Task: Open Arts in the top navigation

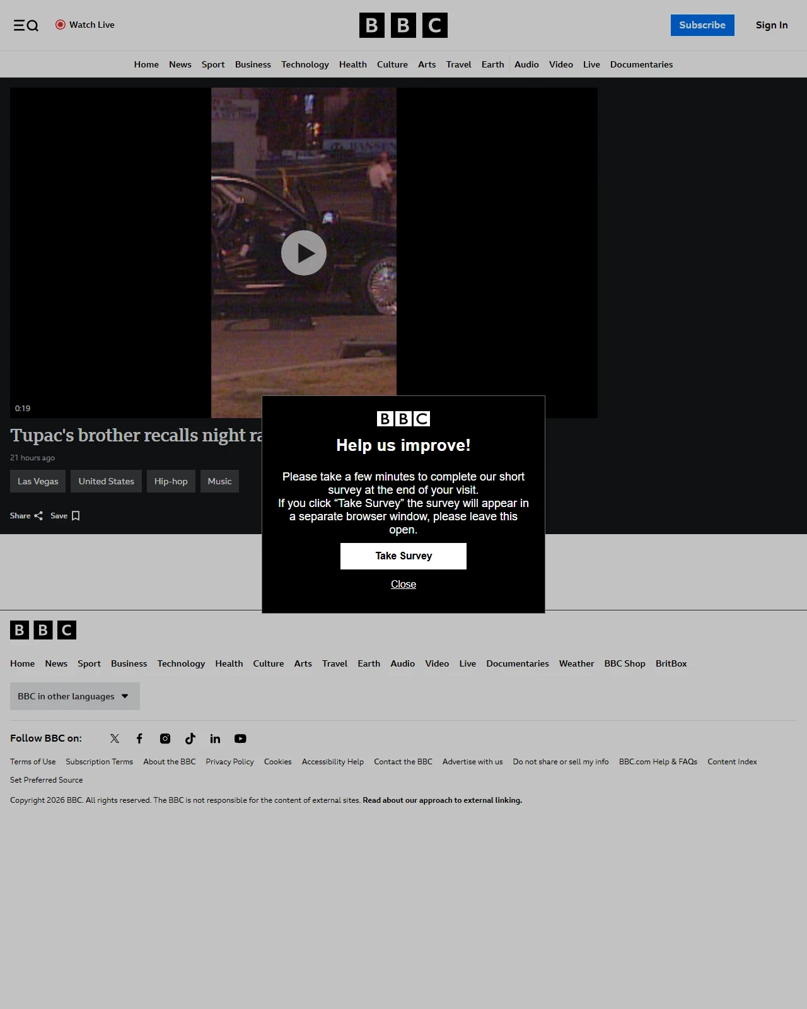Action: (x=427, y=64)
